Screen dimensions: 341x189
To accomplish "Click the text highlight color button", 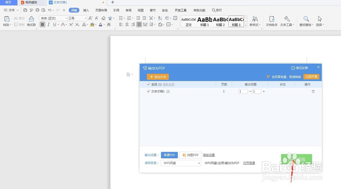I will [92, 24].
